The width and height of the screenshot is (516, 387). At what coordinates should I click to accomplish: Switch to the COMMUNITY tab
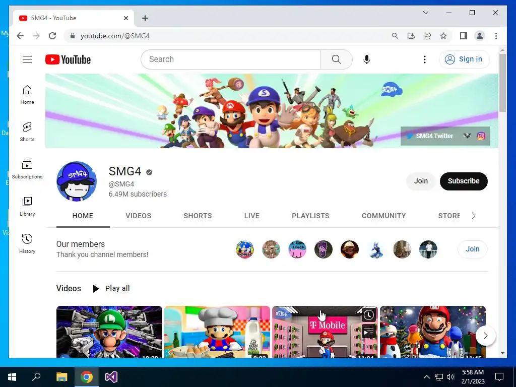(x=383, y=216)
